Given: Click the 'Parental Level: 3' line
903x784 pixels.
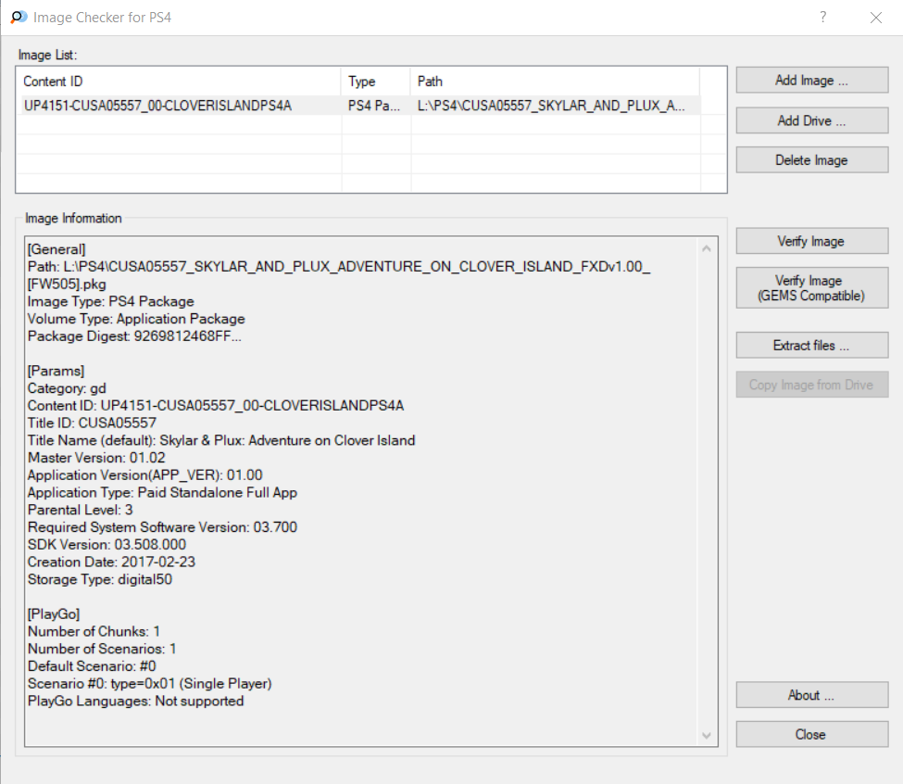Looking at the screenshot, I should [80, 510].
